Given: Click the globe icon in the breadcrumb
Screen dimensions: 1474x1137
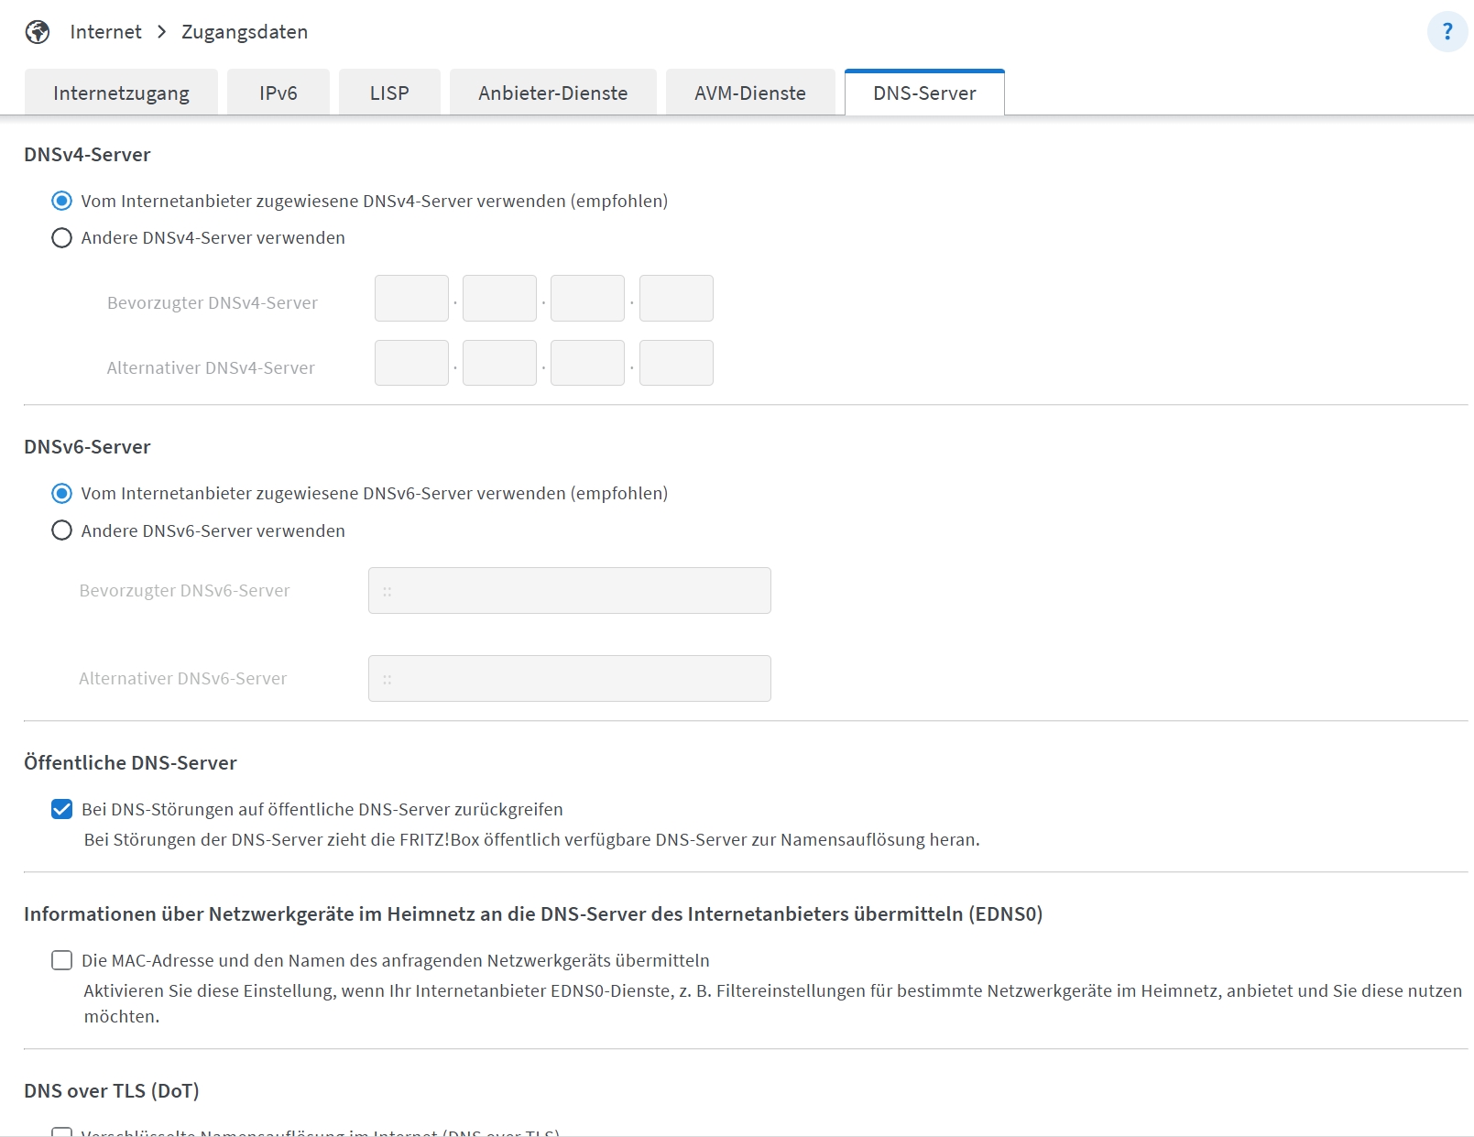Looking at the screenshot, I should point(37,31).
